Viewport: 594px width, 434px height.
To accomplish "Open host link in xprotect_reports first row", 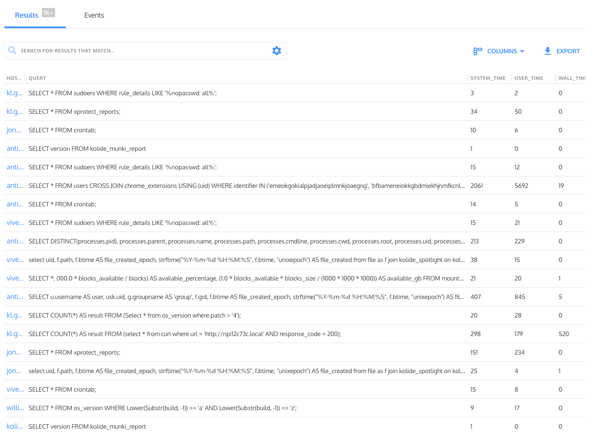I will 15,112.
